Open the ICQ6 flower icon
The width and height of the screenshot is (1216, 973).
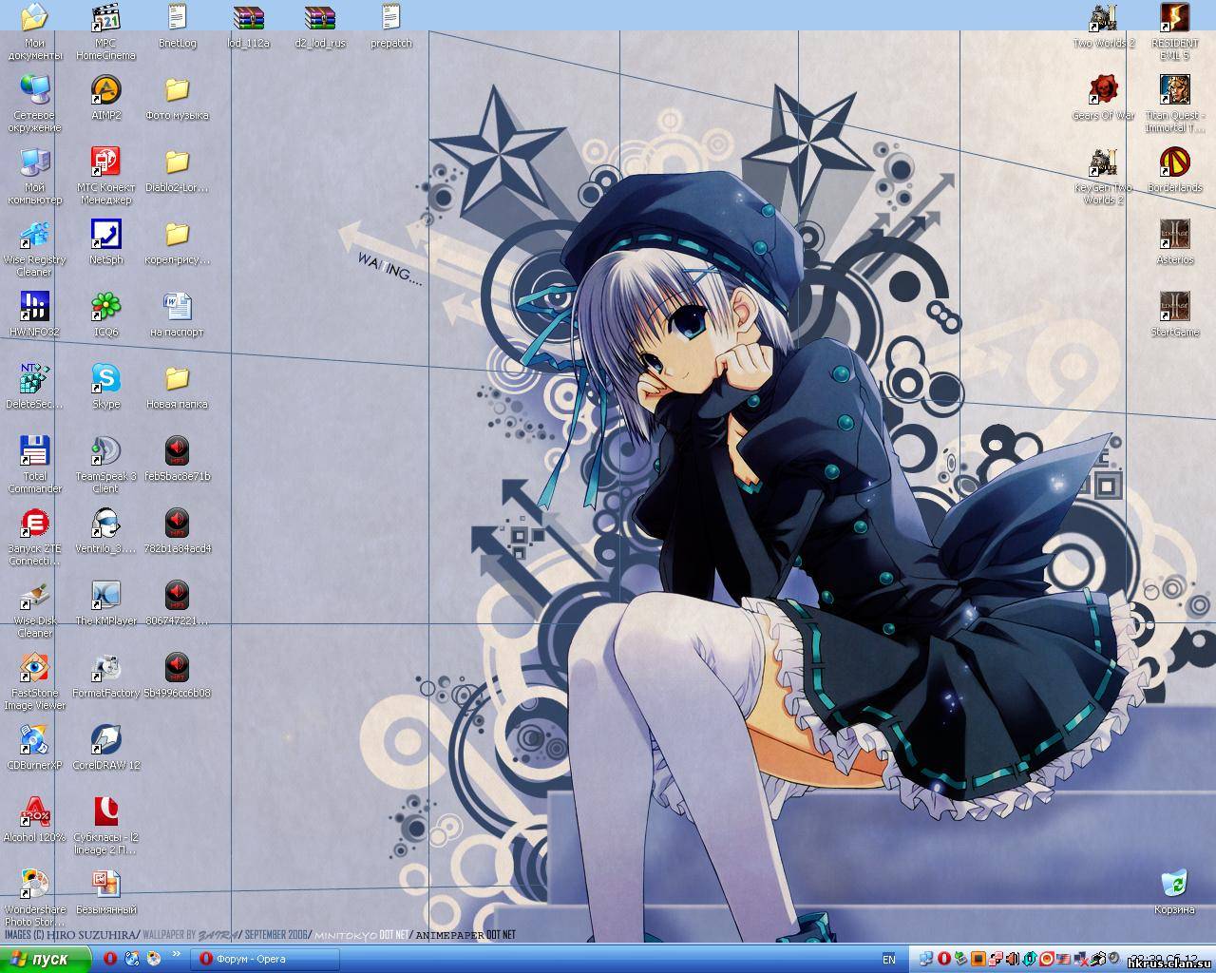105,307
